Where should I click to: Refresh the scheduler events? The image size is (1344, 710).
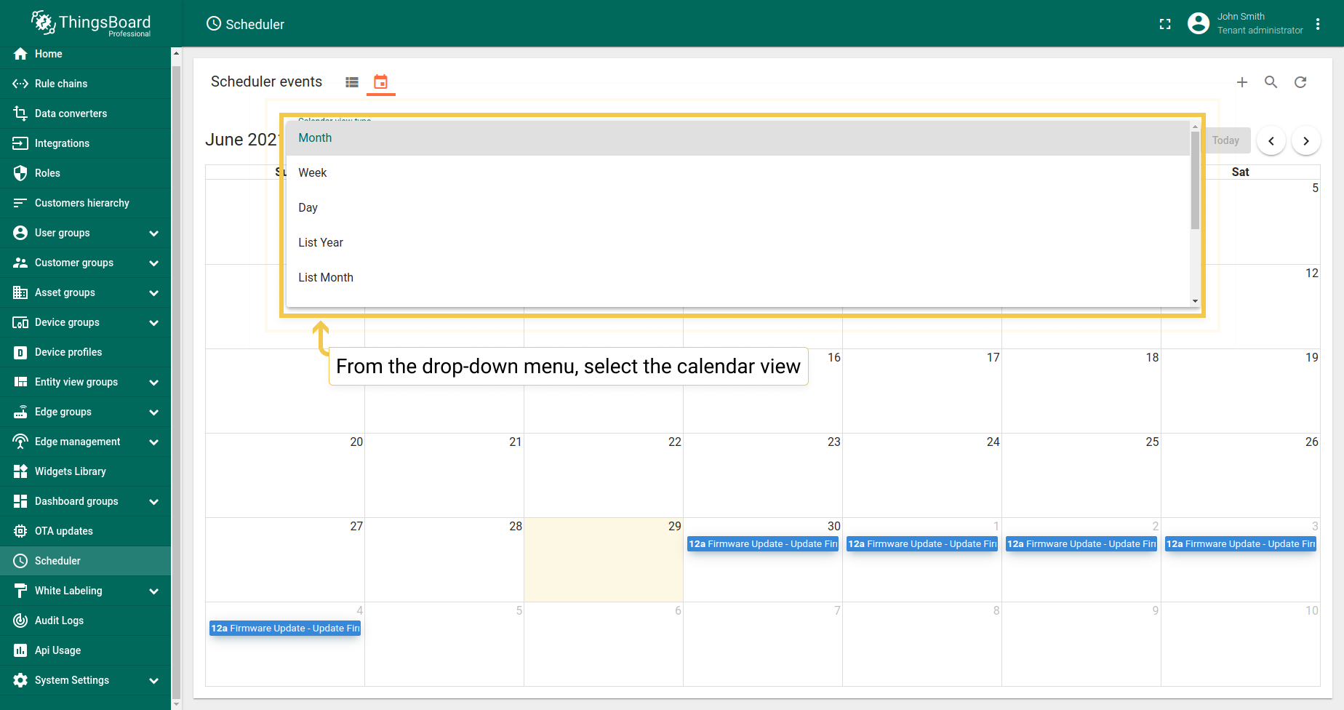[x=1300, y=82]
